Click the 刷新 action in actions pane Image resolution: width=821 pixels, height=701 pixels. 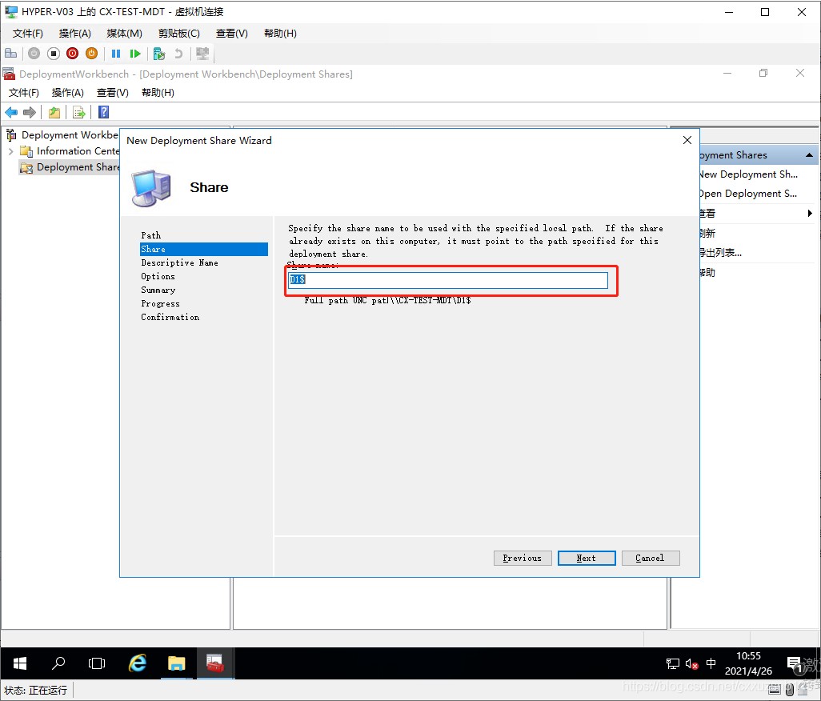coord(707,234)
